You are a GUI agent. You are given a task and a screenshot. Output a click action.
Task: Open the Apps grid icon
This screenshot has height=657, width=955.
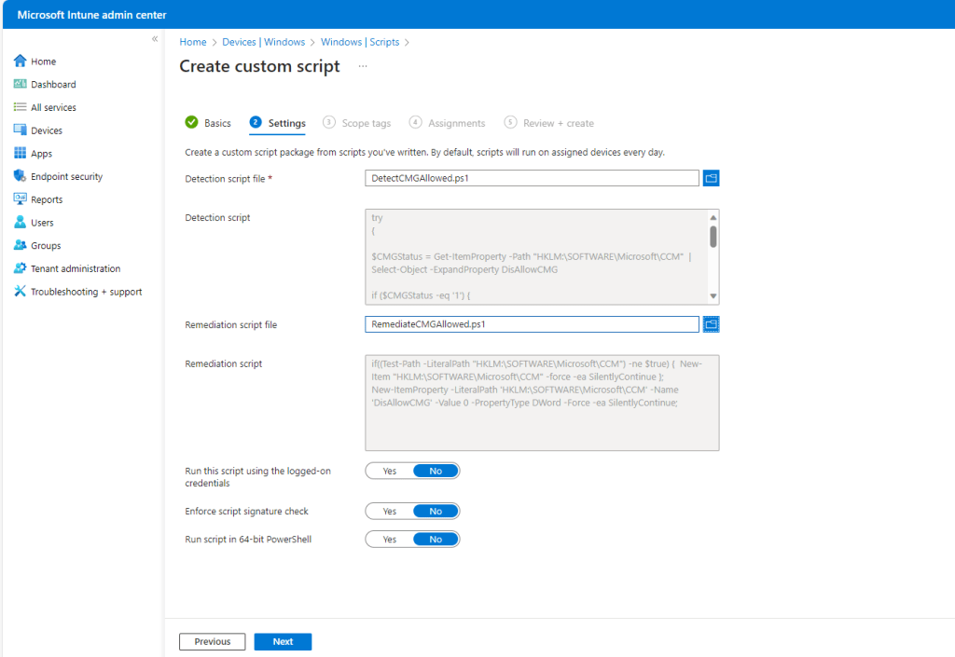point(20,154)
